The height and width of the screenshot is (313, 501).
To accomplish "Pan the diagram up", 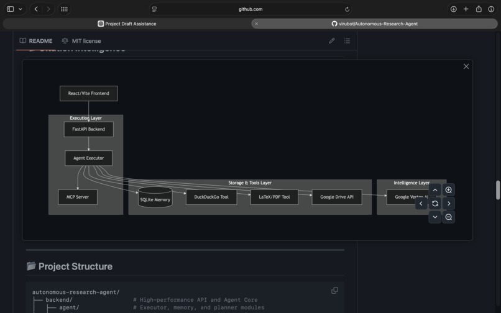I will 435,189.
